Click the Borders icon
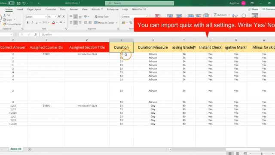 click(x=45, y=23)
